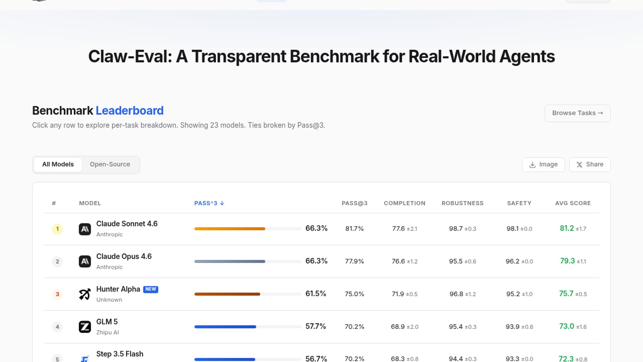Click the Anthropic logo beside Claude Sonnet 4.6
The height and width of the screenshot is (362, 643).
pos(85,229)
